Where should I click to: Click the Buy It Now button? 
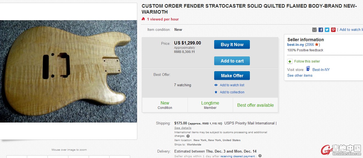tap(232, 44)
